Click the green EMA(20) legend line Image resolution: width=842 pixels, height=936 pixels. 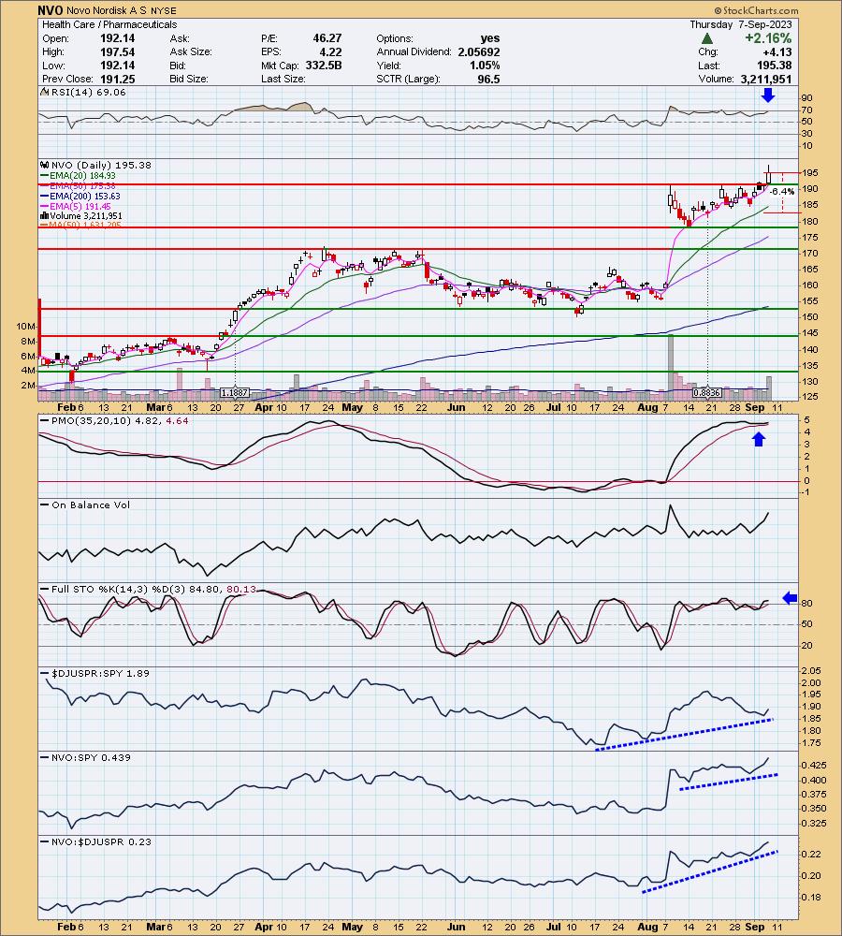click(x=45, y=176)
